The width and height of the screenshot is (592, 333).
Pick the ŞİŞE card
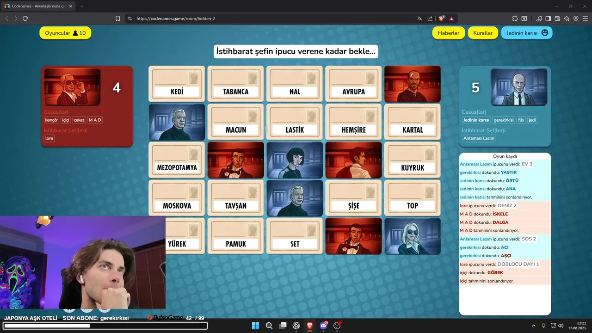pyautogui.click(x=353, y=198)
